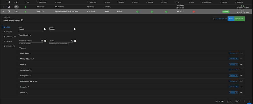Ping the device
The height and width of the screenshot is (104, 253).
[x=231, y=19]
